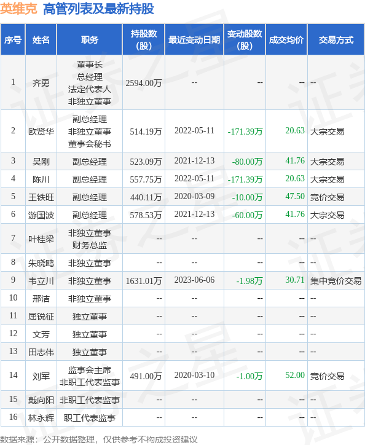Click the holding value 1631.01万
The width and height of the screenshot is (365, 445).
click(144, 281)
